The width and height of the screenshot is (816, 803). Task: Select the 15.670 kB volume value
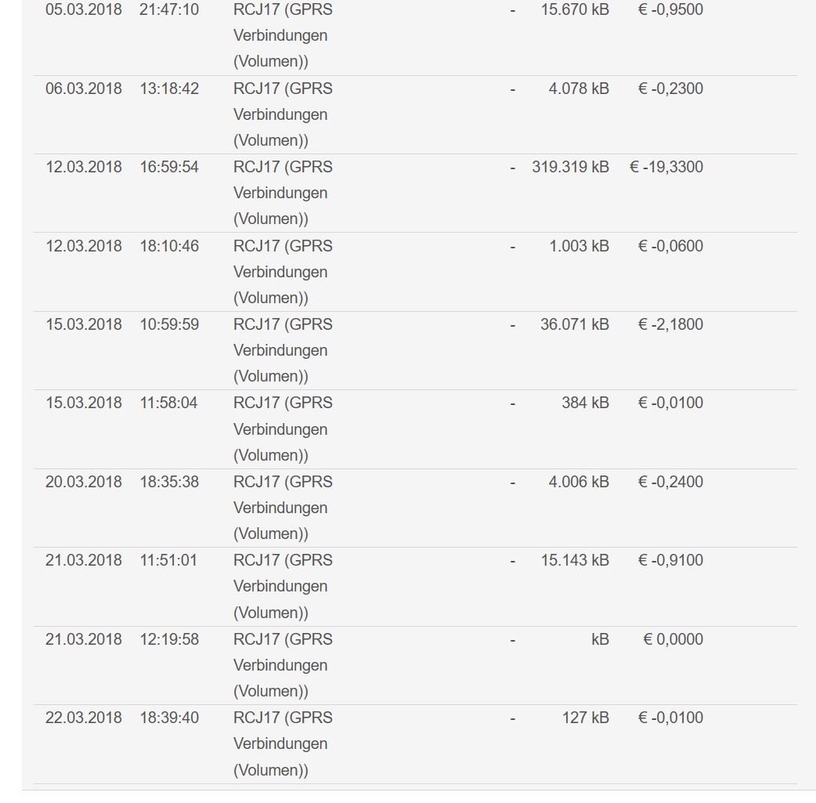point(575,9)
